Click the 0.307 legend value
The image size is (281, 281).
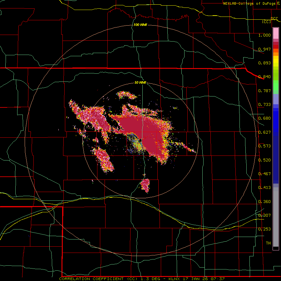[264, 215]
